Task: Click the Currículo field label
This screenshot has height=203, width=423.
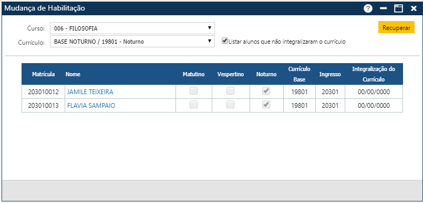Action: click(32, 43)
